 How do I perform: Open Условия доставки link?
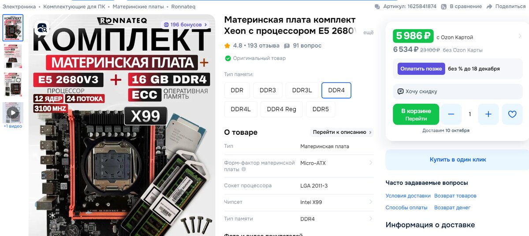click(x=408, y=196)
